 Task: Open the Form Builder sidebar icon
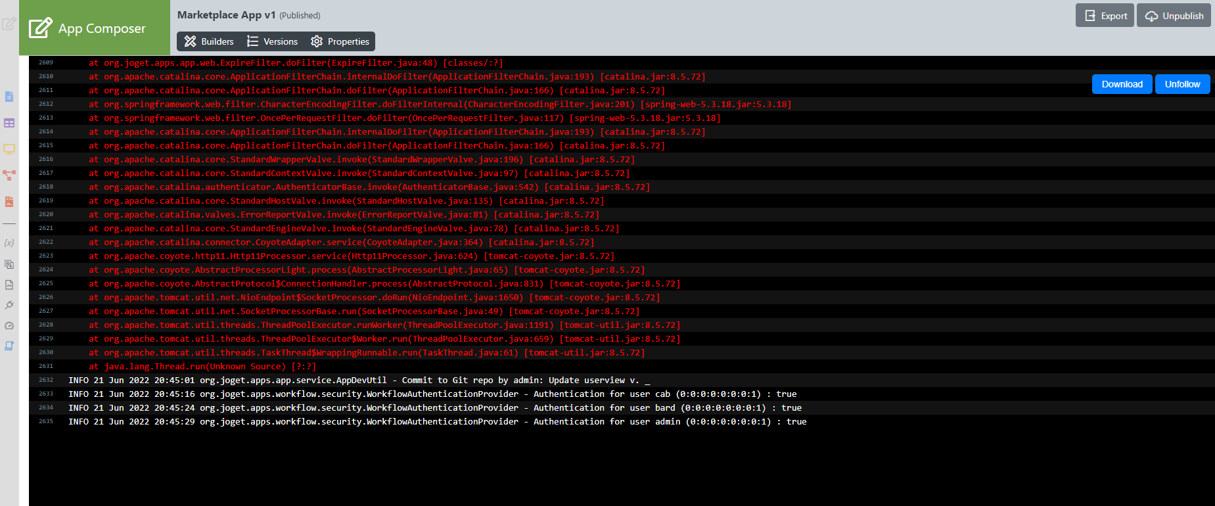coord(9,97)
